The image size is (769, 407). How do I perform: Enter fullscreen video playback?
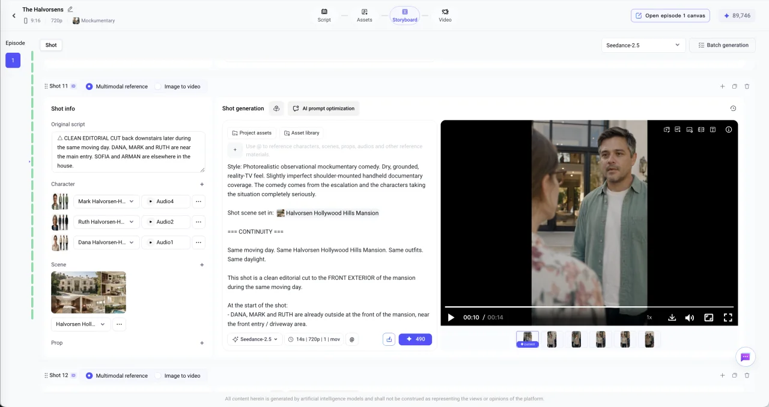coord(728,317)
